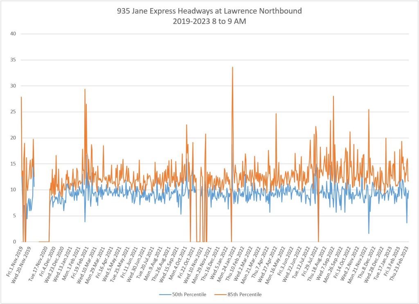This screenshot has width=419, height=304.
Task: Select the y-axis value 5
Action: coord(14,216)
